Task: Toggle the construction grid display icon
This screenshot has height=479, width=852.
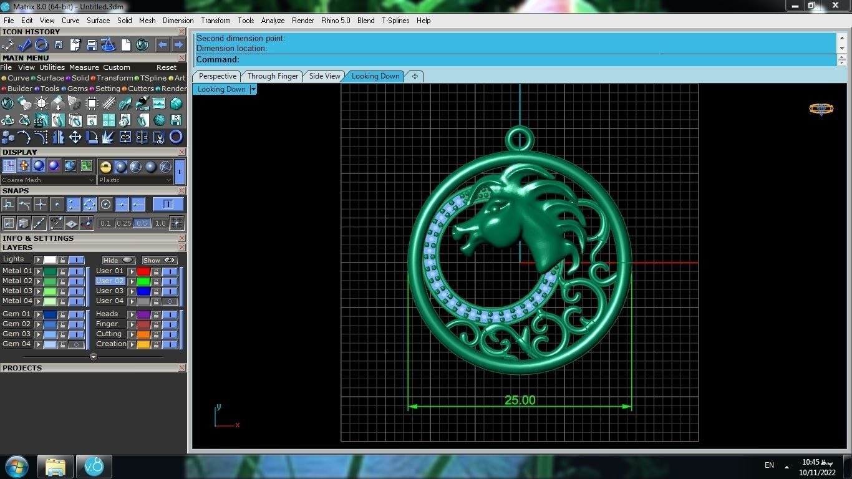Action: pos(9,166)
